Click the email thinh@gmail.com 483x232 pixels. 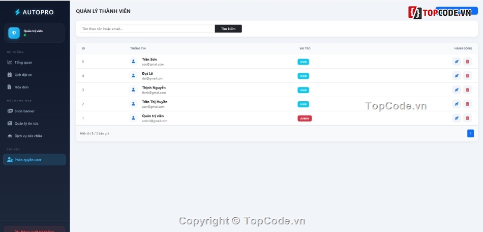pyautogui.click(x=154, y=93)
